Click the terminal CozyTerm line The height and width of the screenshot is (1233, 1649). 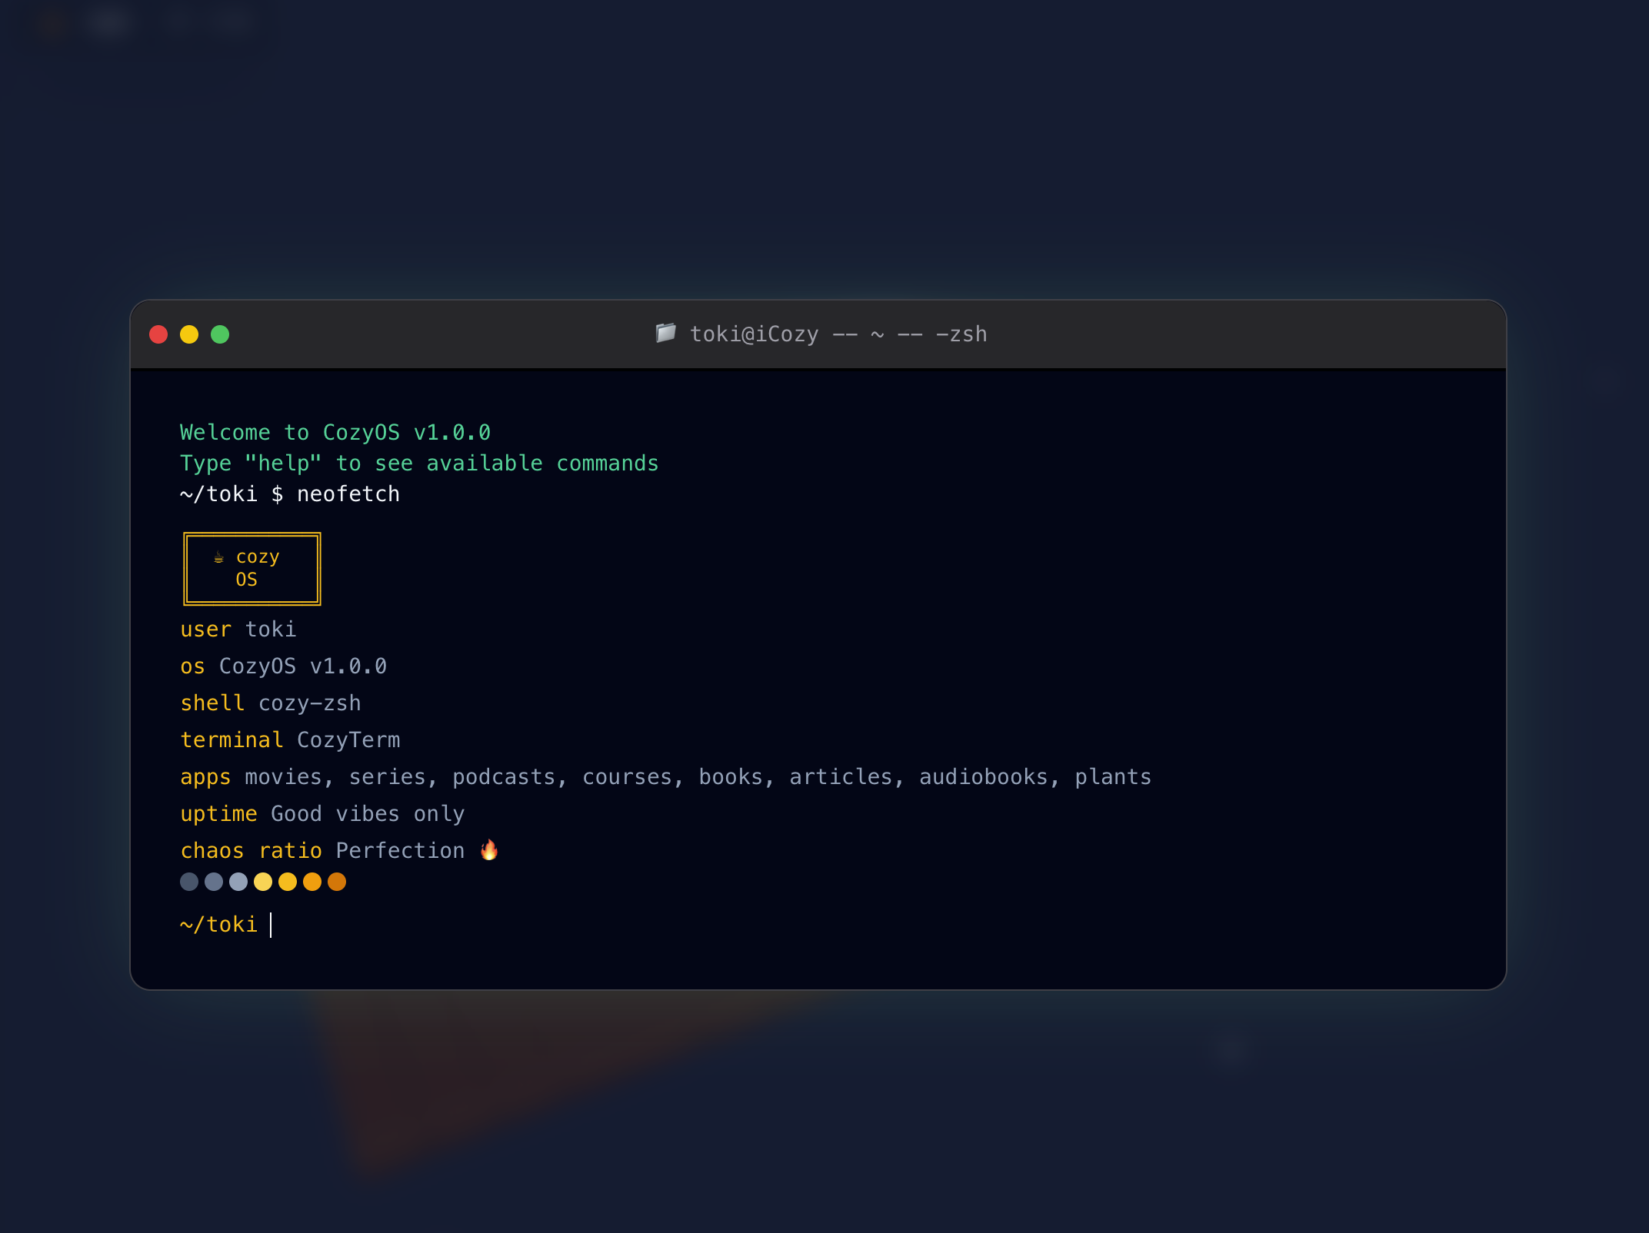point(290,740)
